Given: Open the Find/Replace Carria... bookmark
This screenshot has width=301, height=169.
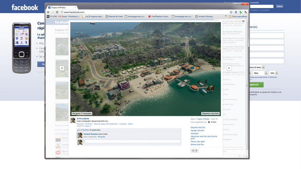Looking at the screenshot, I should pyautogui.click(x=159, y=16).
